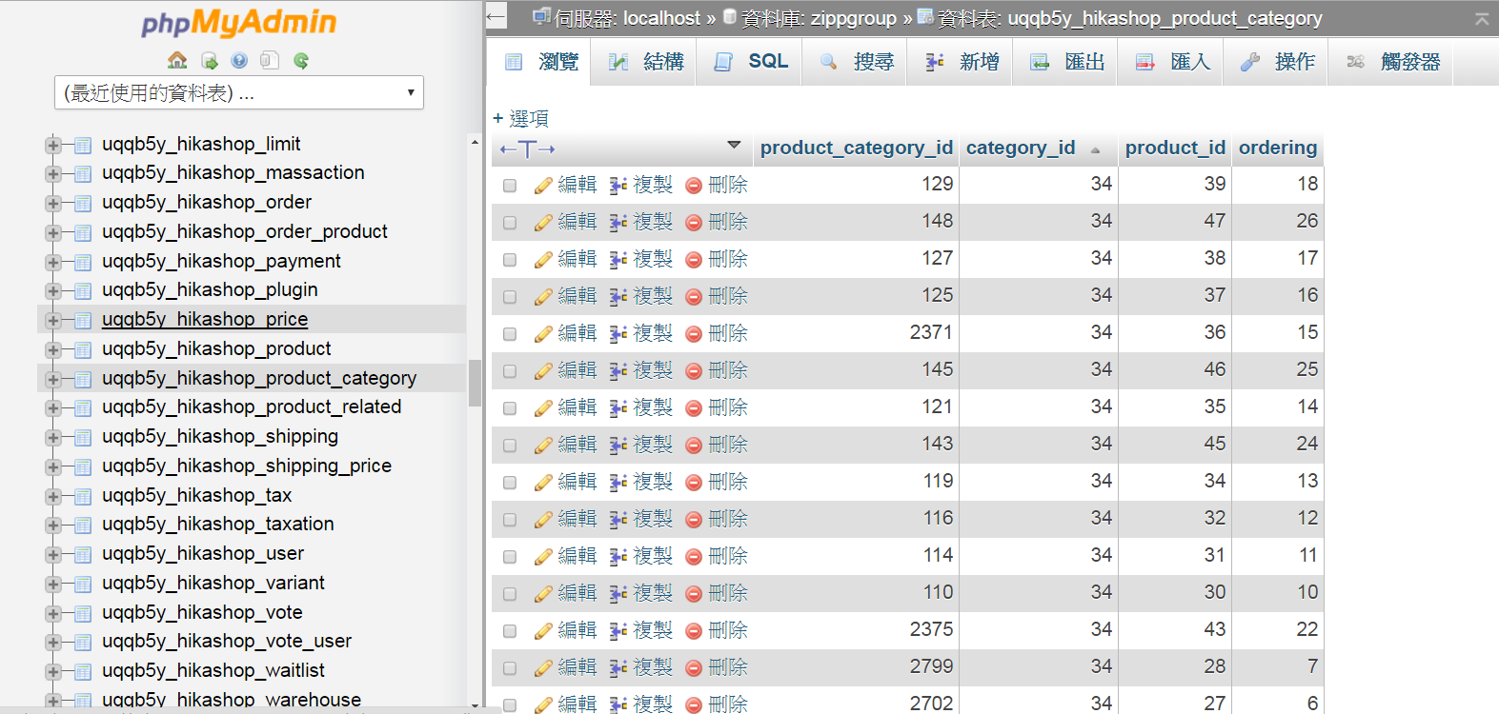Click red delete icon for row 127
The image size is (1499, 714).
(694, 260)
